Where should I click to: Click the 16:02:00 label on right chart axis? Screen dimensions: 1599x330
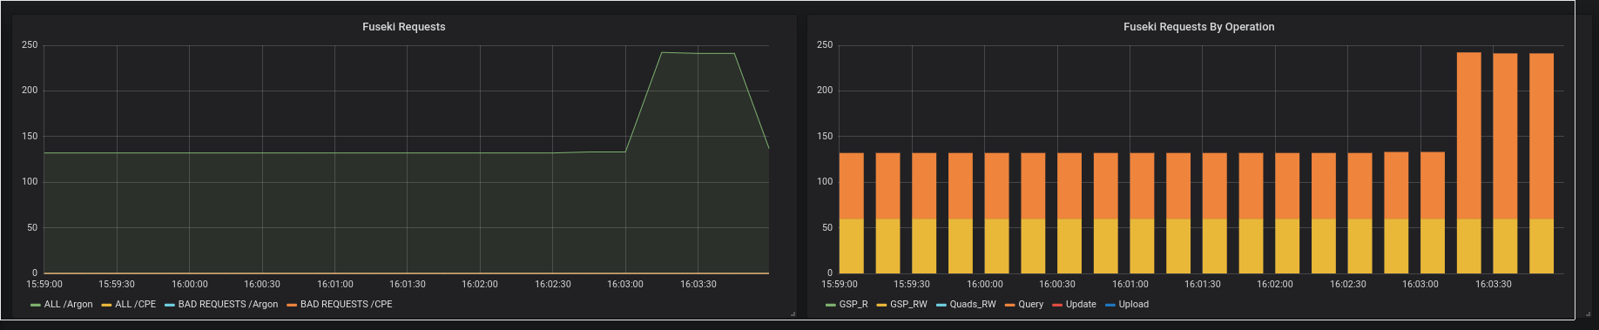1275,285
